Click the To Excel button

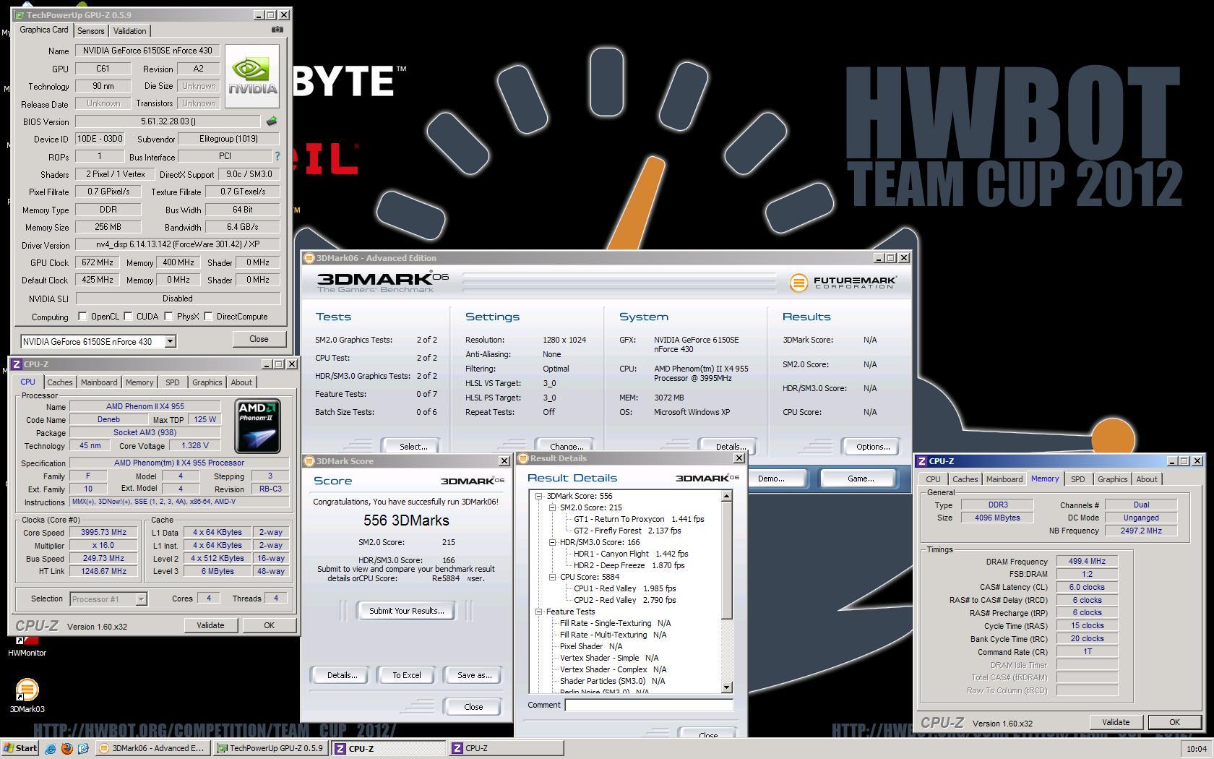click(406, 675)
